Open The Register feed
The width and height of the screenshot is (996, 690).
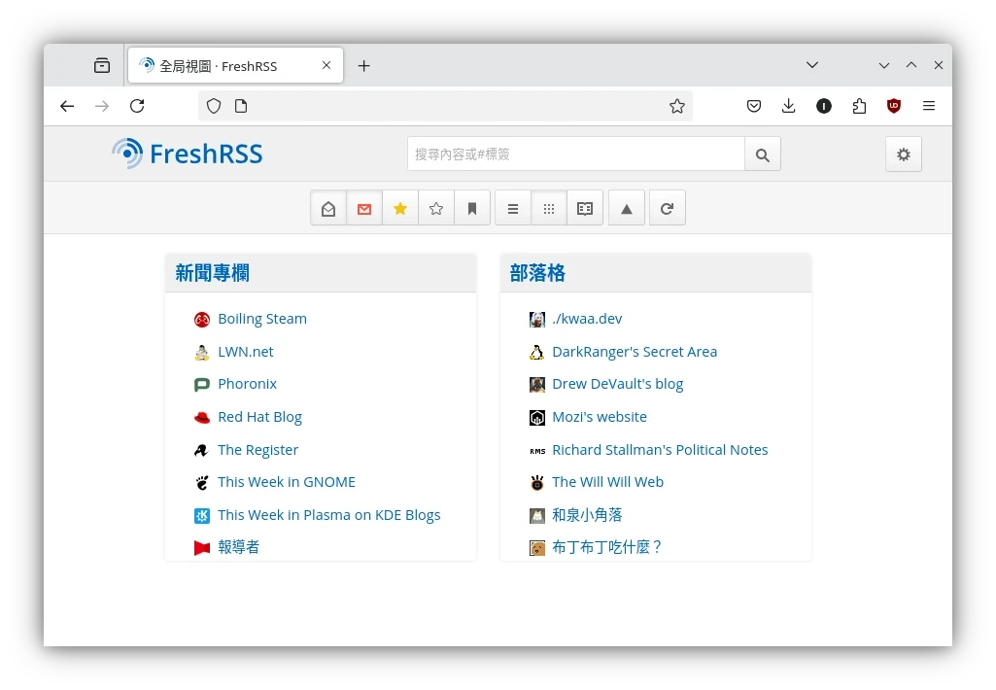[x=258, y=450]
